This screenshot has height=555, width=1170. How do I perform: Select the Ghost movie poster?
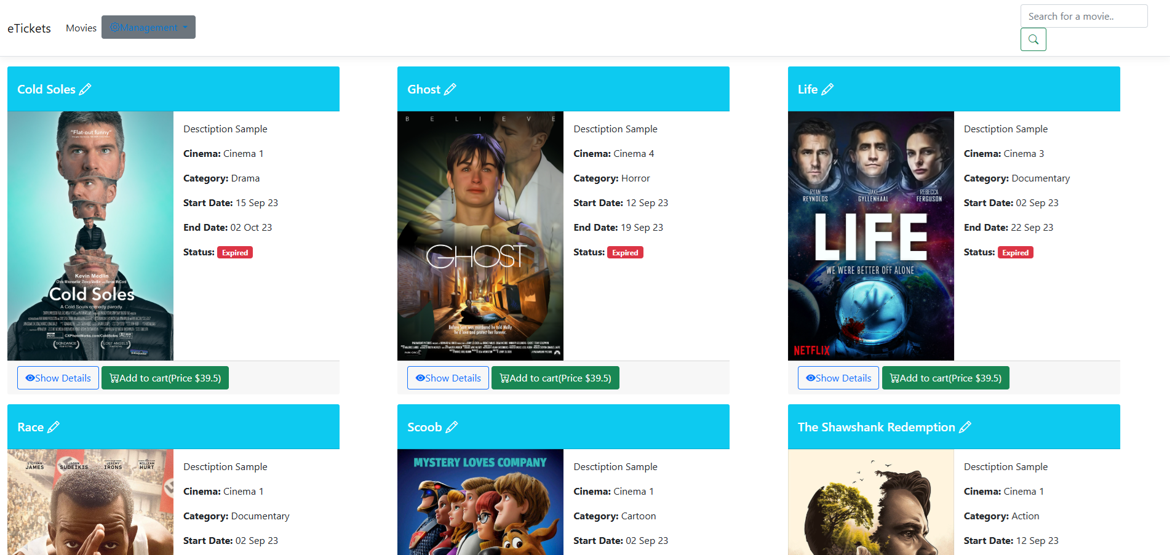pos(480,236)
